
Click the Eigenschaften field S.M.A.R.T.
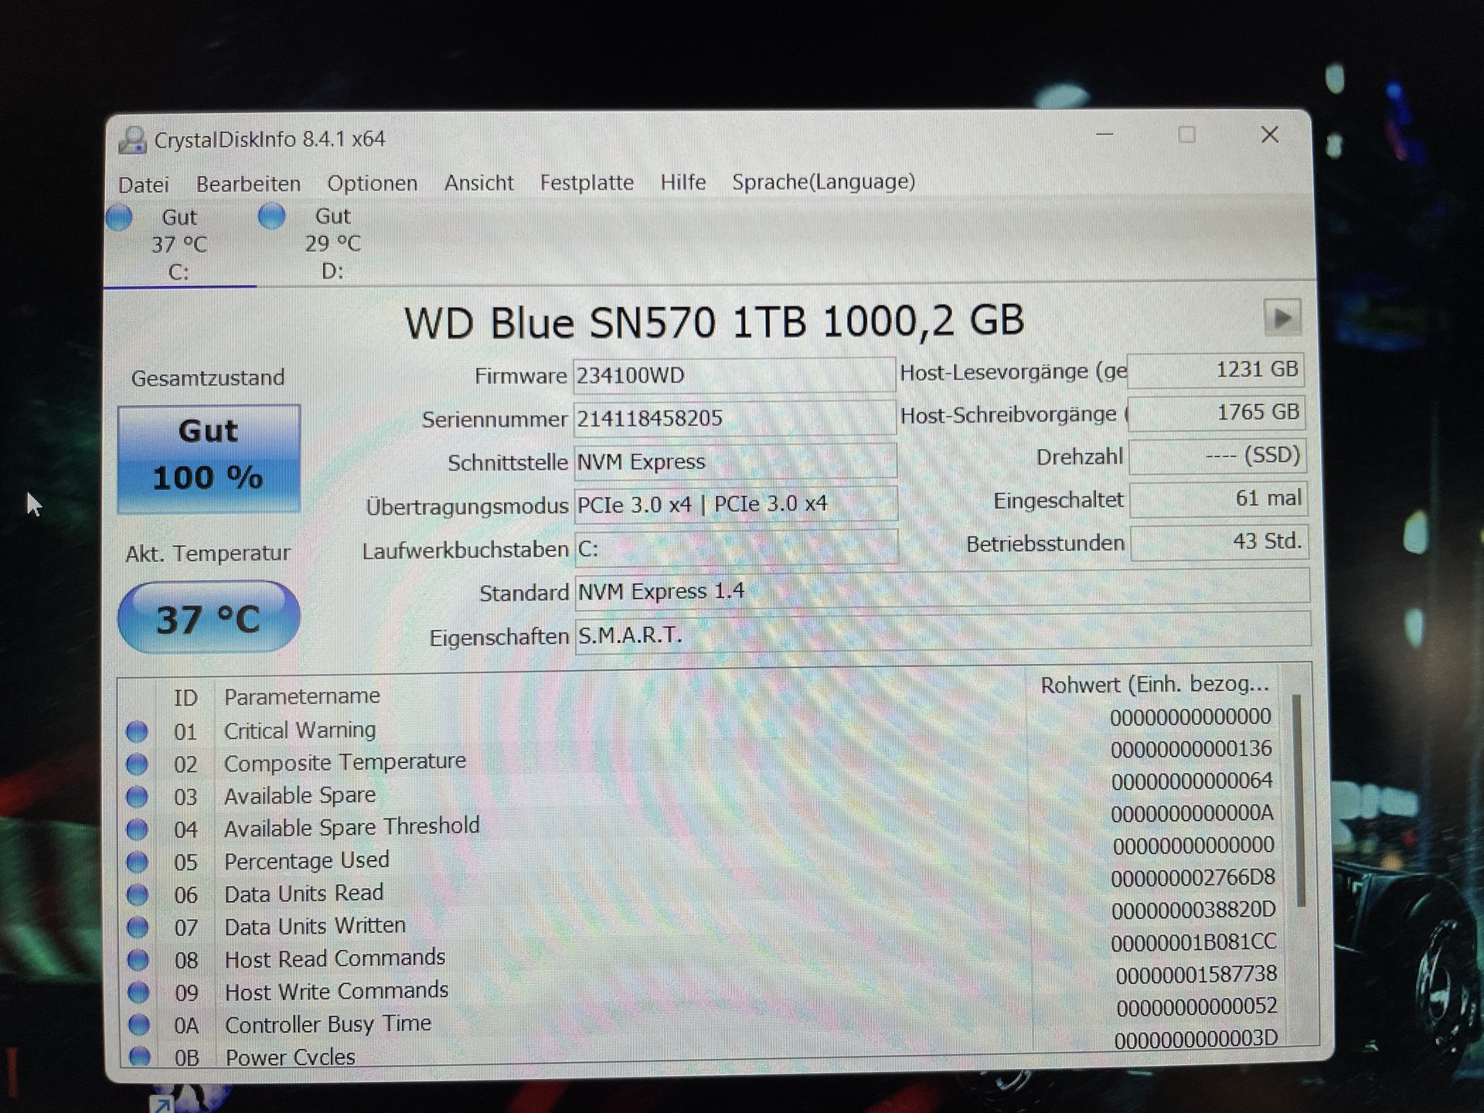point(943,634)
